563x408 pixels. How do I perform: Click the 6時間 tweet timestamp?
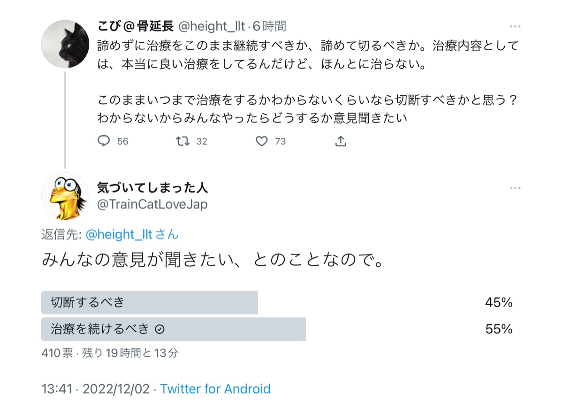point(270,26)
